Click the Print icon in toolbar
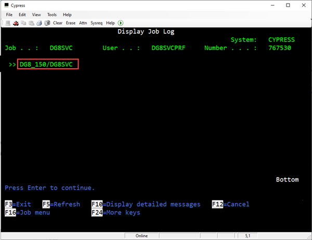312x240 pixels. 39,23
